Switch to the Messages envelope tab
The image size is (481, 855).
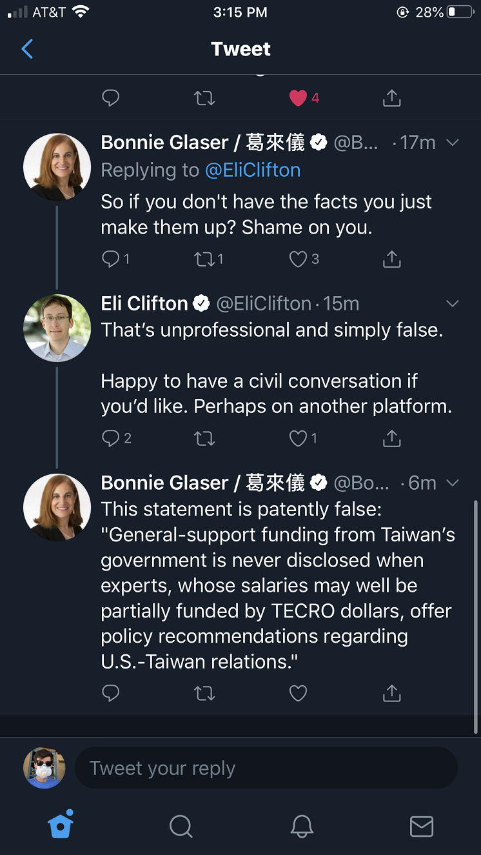pyautogui.click(x=422, y=827)
